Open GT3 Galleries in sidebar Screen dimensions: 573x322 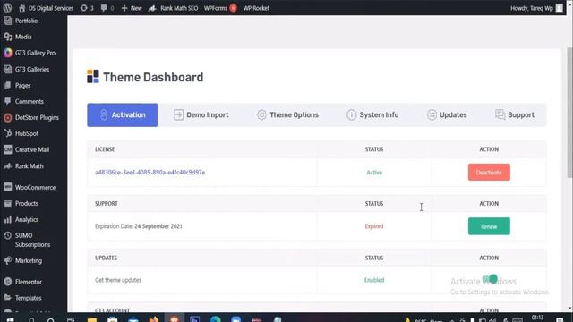click(32, 70)
